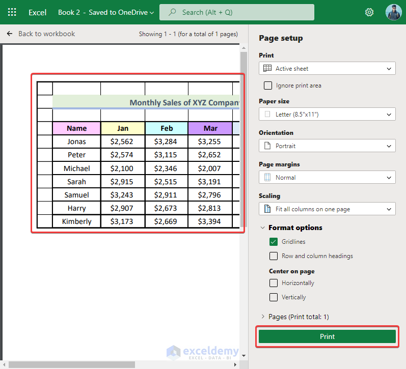Click the Feb header cell

[x=167, y=128]
